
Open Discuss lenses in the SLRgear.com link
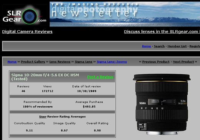tap(162, 31)
